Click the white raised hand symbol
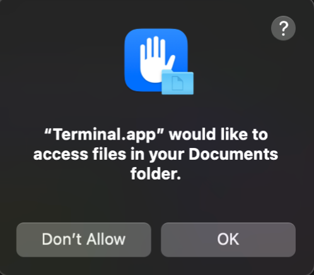 pos(157,59)
